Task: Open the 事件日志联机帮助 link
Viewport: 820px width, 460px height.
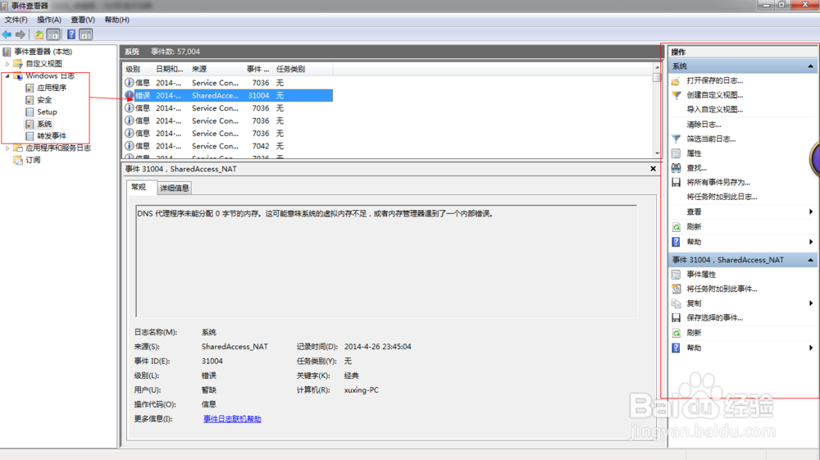Action: coord(232,419)
